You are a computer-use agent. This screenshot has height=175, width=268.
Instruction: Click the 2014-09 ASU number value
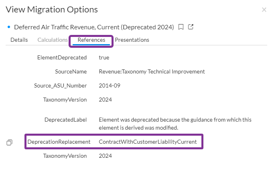point(110,85)
